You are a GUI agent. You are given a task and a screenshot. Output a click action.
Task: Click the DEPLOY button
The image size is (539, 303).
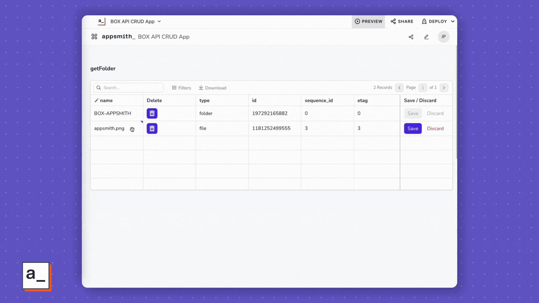coord(434,21)
